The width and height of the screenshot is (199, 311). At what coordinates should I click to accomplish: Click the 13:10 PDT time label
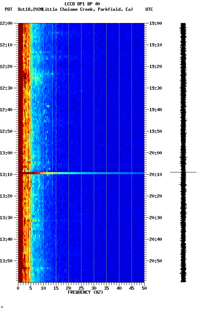point(6,175)
